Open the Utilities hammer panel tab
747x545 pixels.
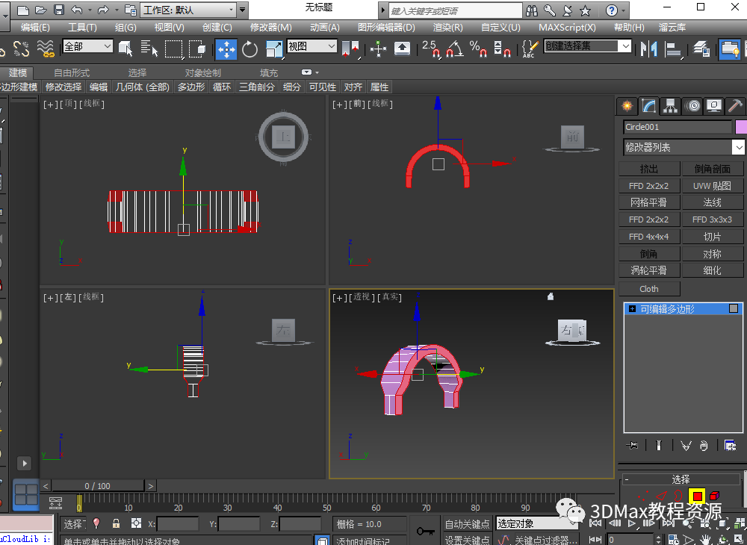[735, 106]
